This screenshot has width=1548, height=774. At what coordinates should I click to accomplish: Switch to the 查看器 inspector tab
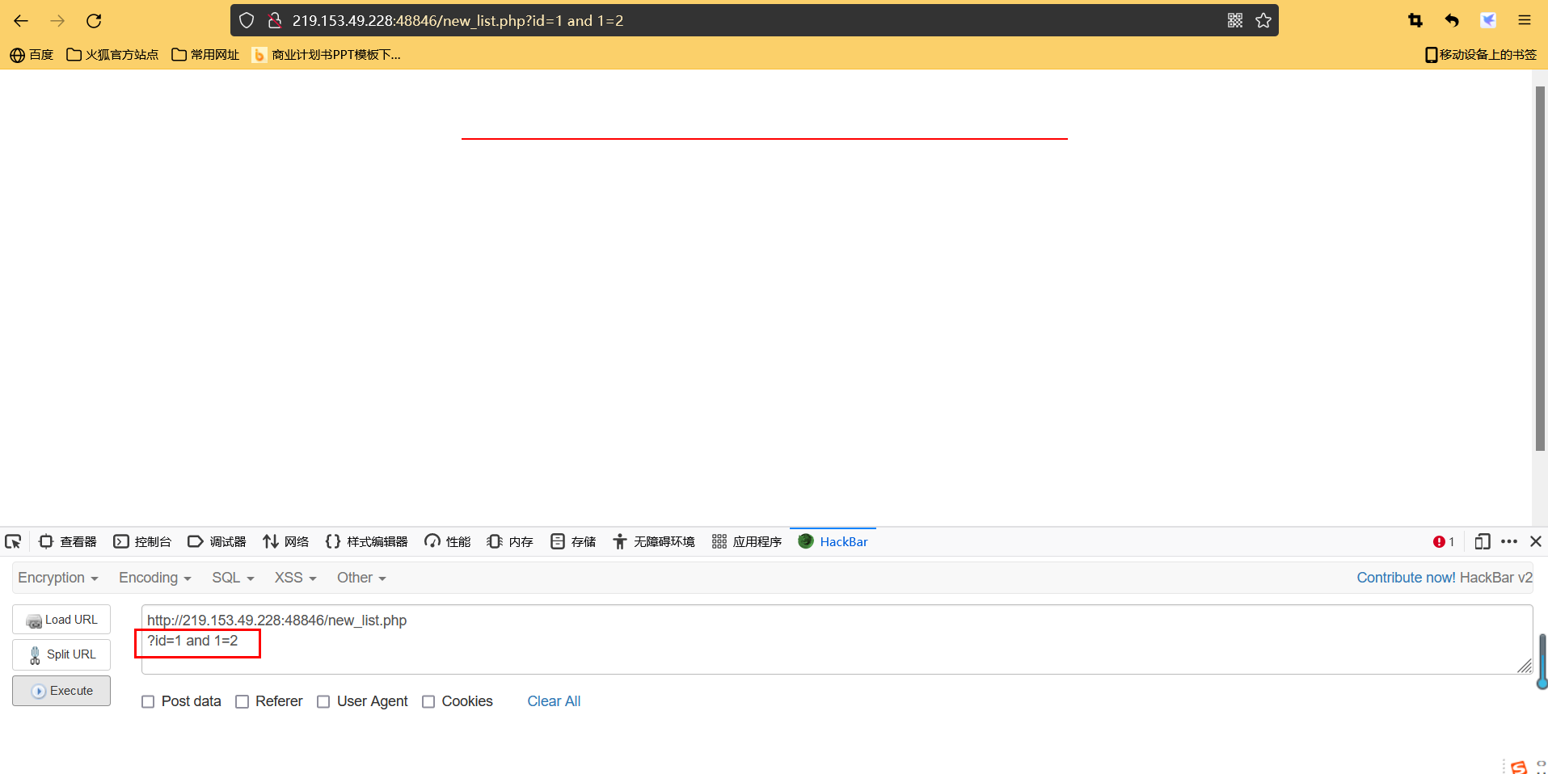coord(68,541)
